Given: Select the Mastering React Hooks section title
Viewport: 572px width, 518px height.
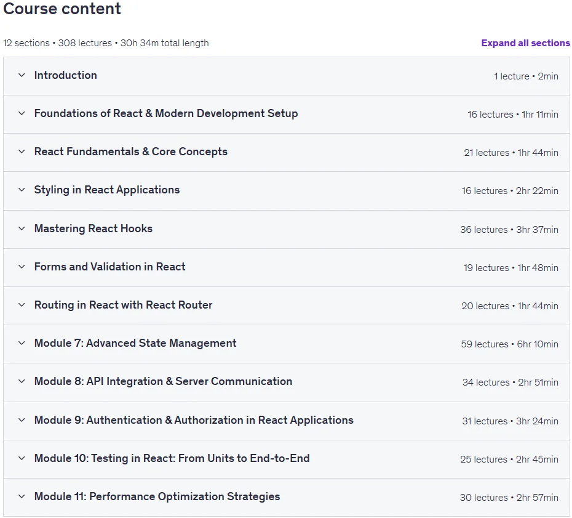Looking at the screenshot, I should tap(93, 229).
